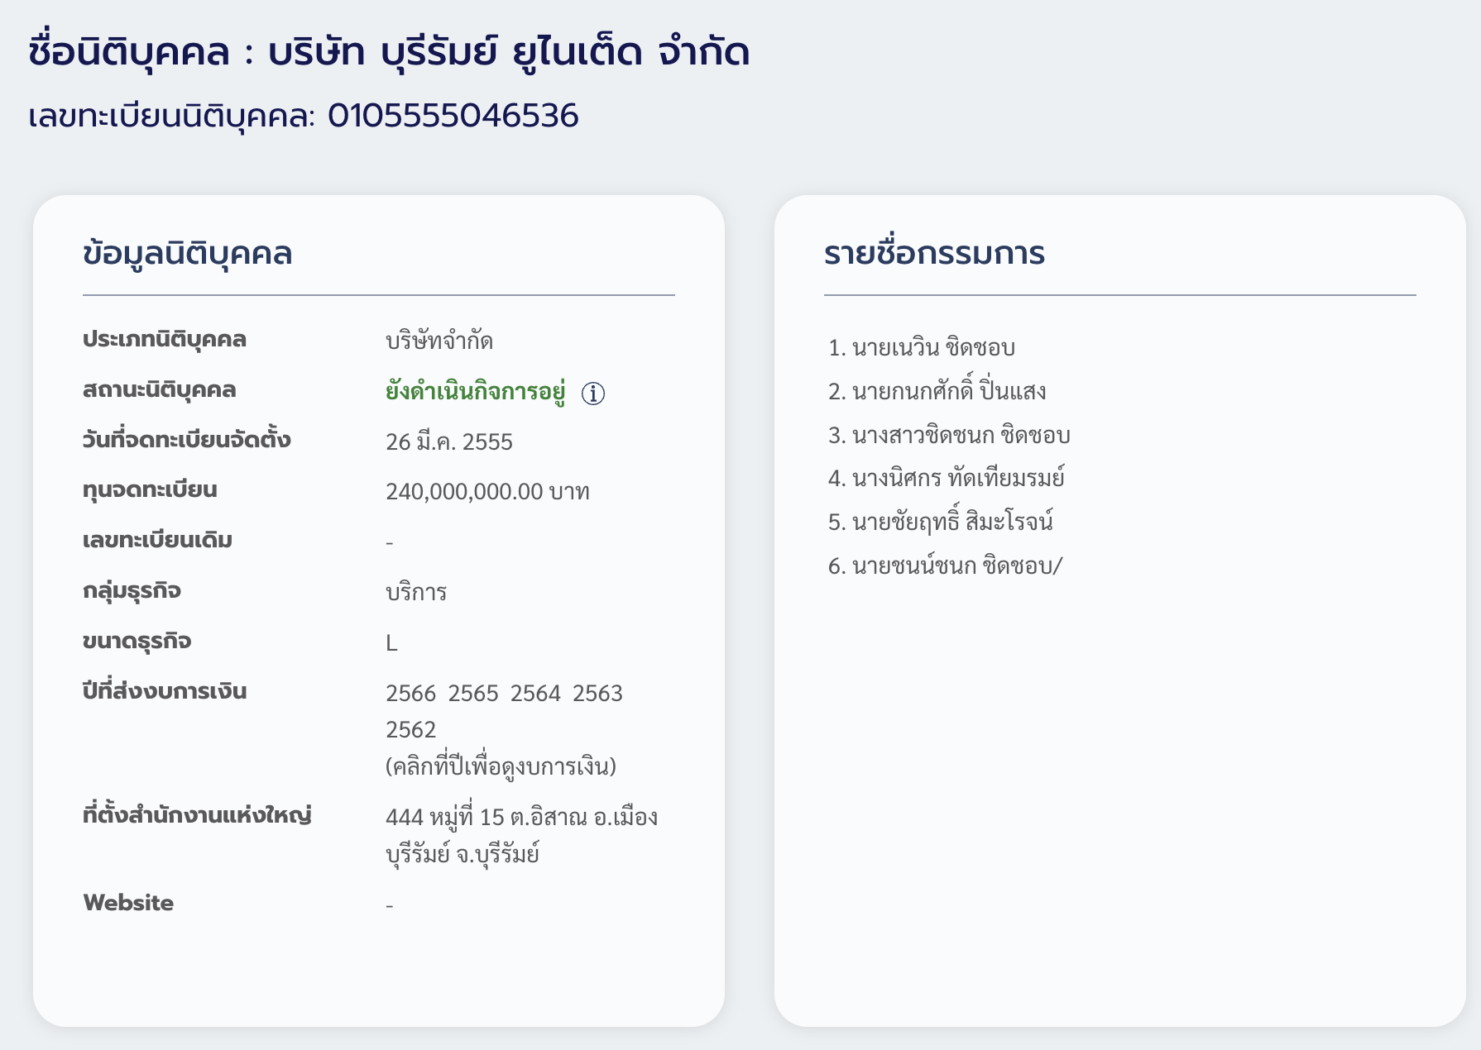Click the ข้อมูลนิติบุคคล panel heading
The width and height of the screenshot is (1481, 1050).
pyautogui.click(x=187, y=253)
